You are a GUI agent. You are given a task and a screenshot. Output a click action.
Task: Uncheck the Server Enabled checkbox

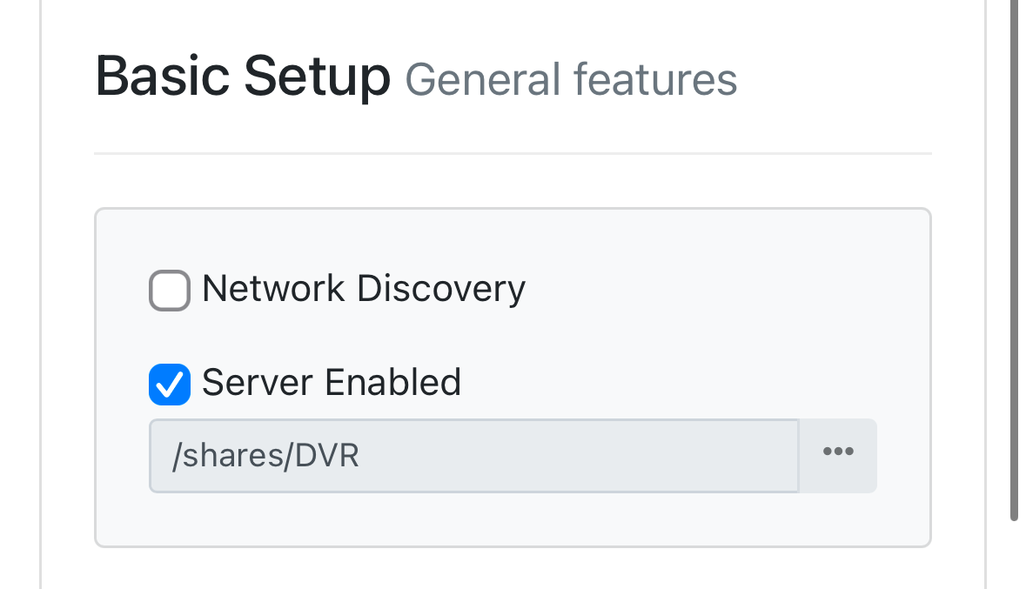pyautogui.click(x=170, y=384)
